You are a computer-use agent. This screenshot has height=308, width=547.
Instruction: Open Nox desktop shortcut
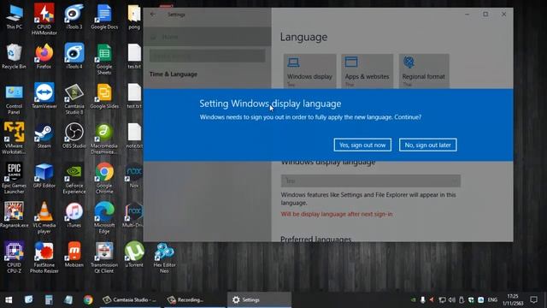tap(134, 175)
